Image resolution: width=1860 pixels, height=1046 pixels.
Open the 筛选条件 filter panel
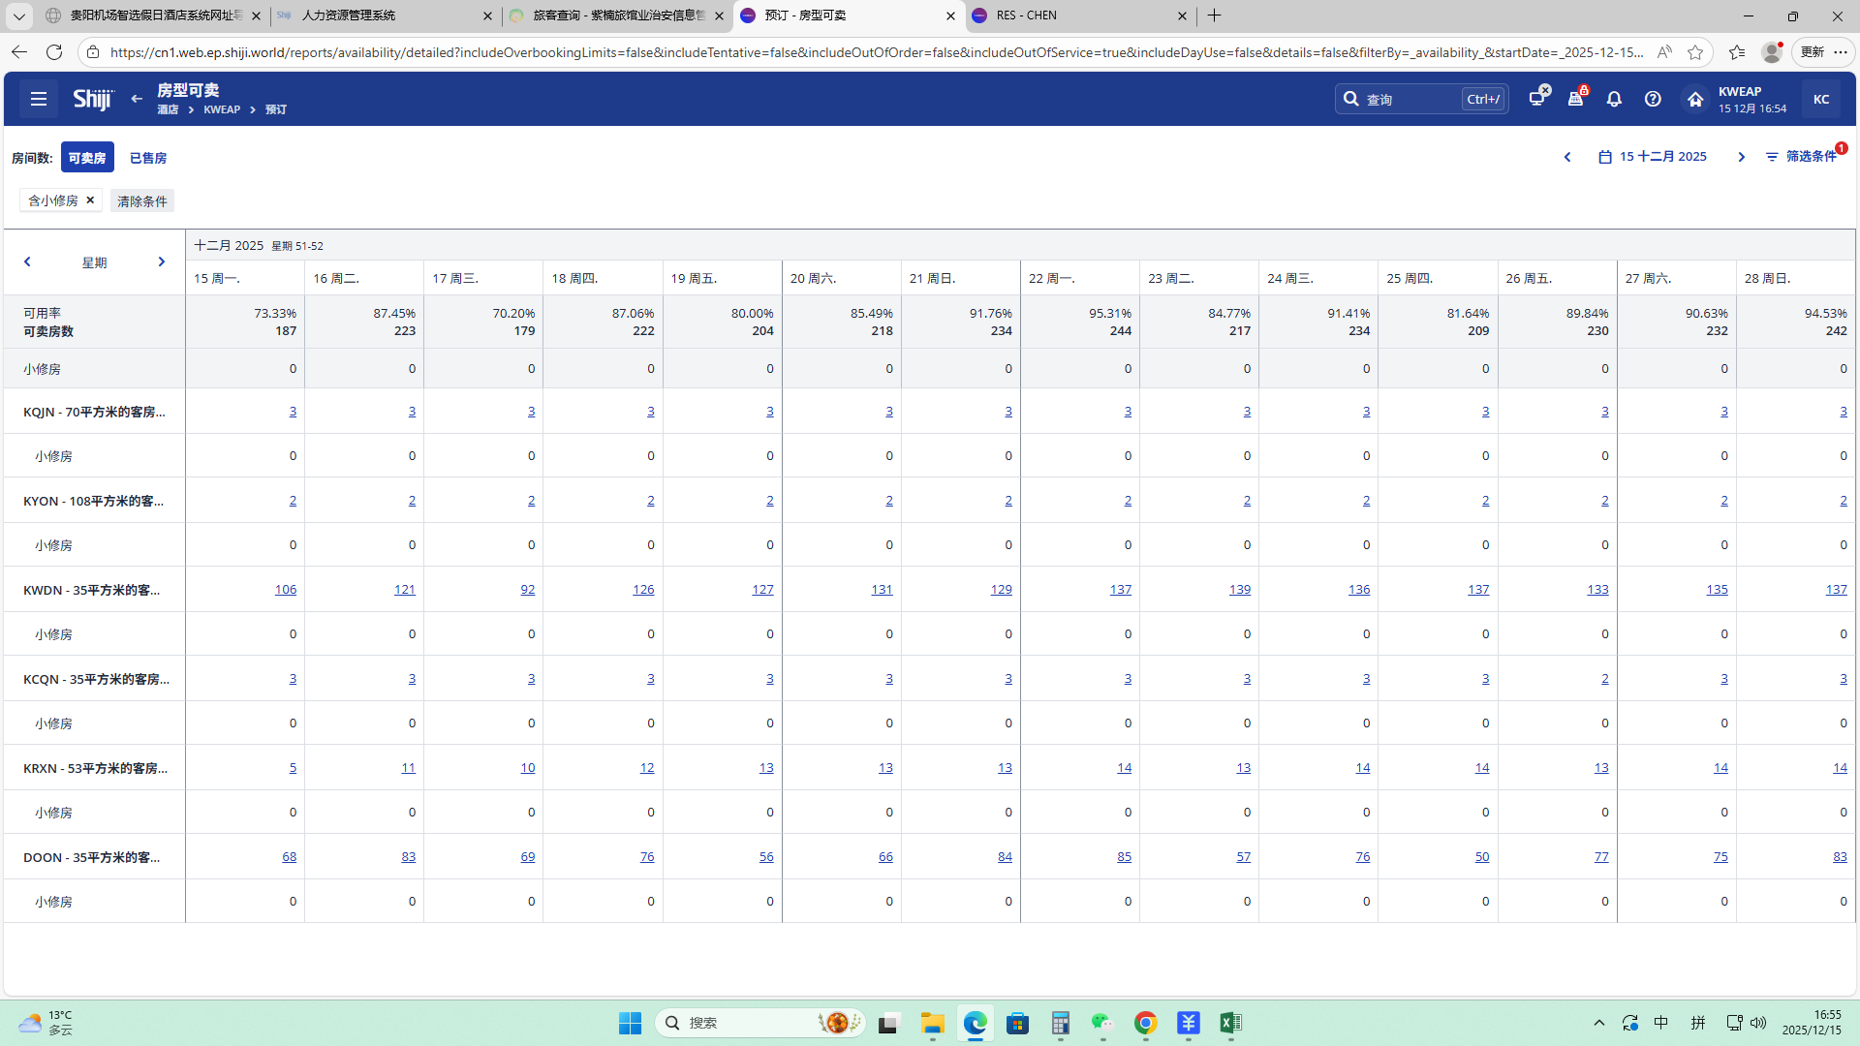pos(1801,157)
